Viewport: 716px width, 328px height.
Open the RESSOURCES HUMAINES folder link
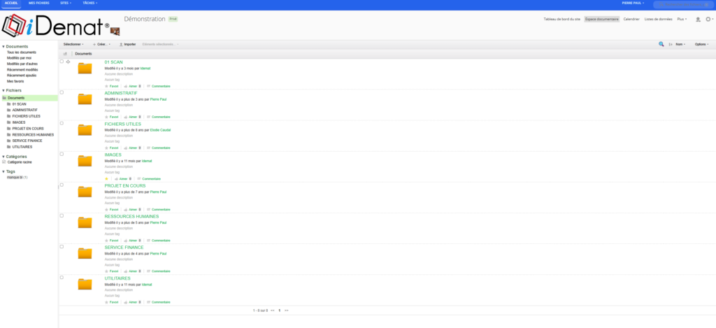[x=131, y=217]
